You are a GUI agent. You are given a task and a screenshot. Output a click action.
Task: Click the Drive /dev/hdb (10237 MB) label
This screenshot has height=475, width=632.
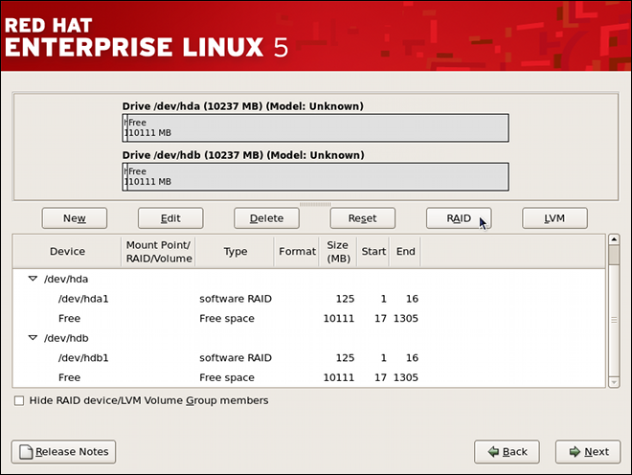point(243,155)
